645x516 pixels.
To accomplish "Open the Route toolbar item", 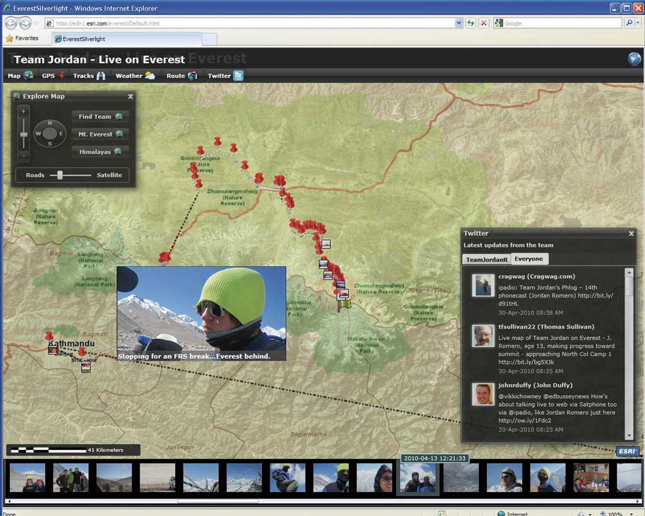I will [x=181, y=76].
